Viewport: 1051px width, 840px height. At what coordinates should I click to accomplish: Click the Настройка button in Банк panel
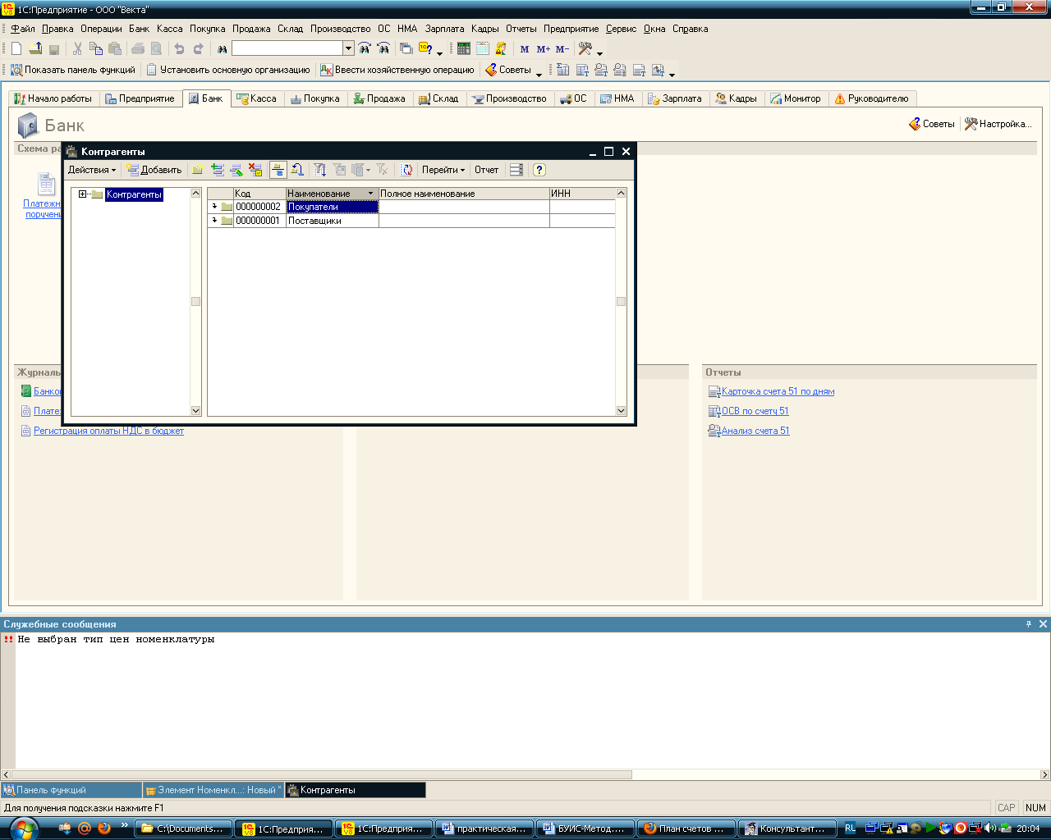pos(998,124)
